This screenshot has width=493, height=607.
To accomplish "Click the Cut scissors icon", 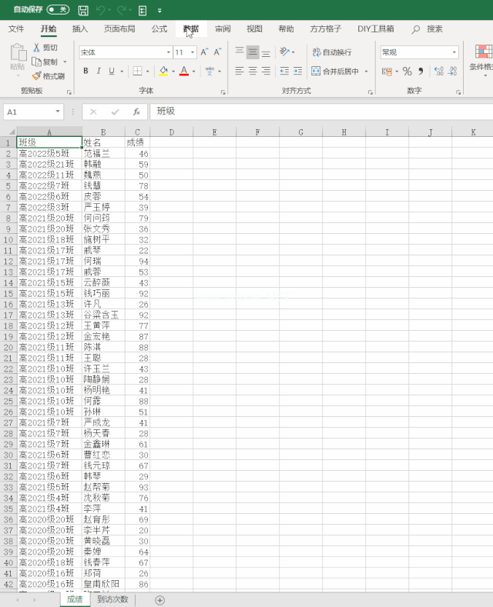I will (36, 47).
